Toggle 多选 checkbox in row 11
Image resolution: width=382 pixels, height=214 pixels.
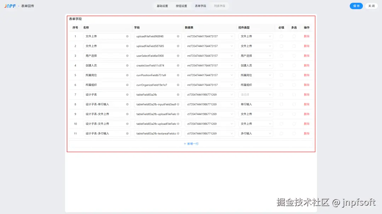(294, 134)
